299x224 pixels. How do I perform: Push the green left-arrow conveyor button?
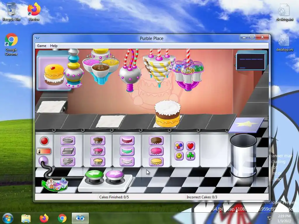[94, 175]
